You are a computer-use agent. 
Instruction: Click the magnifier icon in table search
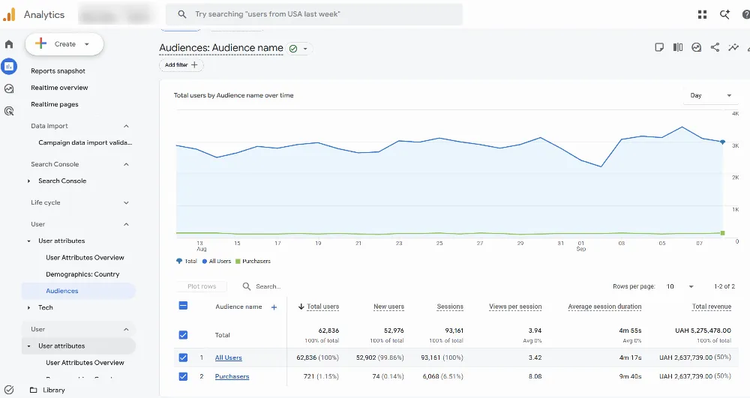click(x=246, y=286)
